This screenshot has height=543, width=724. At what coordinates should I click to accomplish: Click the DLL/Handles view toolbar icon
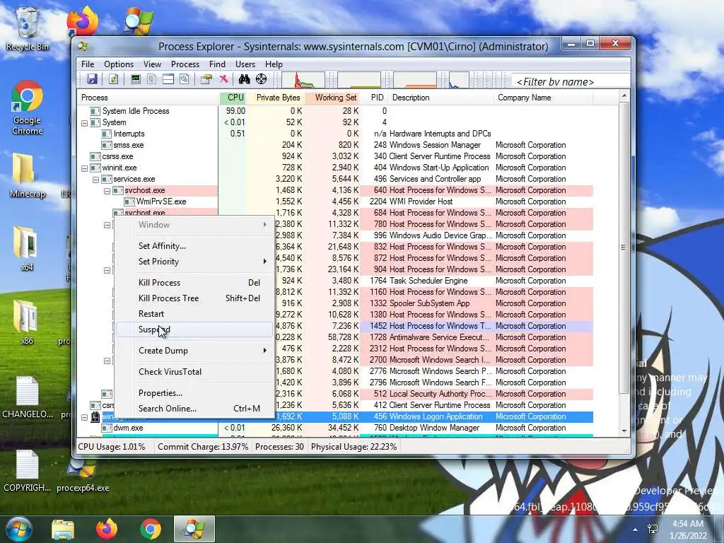185,79
